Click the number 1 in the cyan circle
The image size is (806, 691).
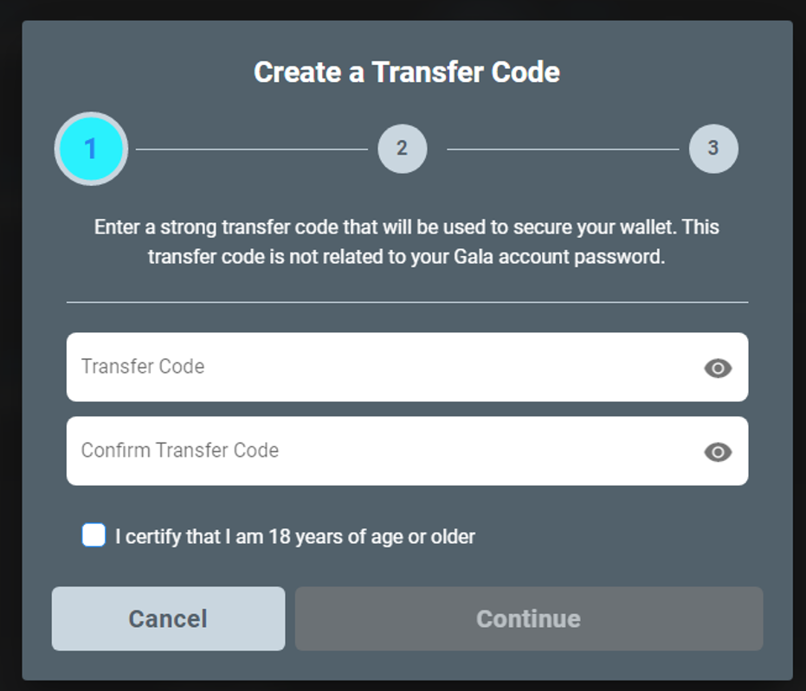click(90, 149)
